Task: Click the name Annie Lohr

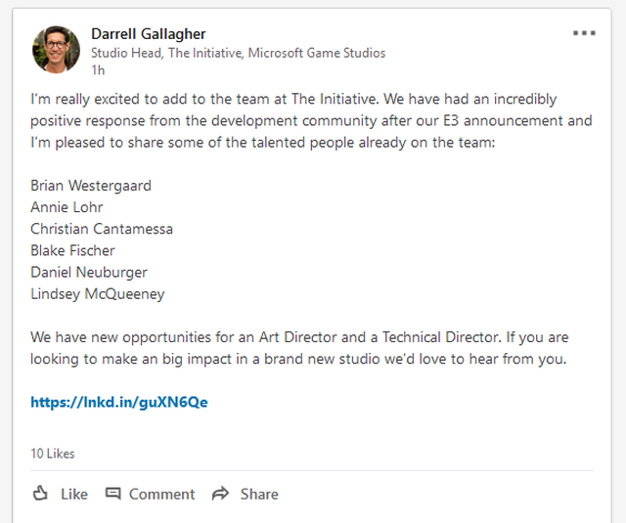Action: click(x=67, y=207)
